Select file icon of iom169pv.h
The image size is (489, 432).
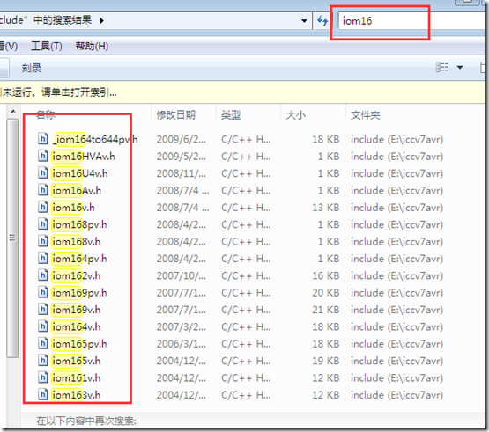pos(43,292)
